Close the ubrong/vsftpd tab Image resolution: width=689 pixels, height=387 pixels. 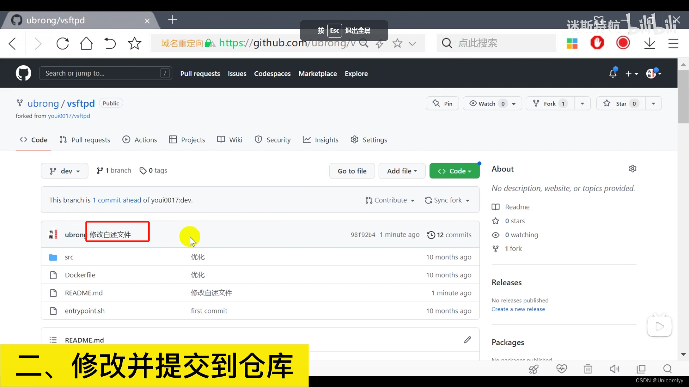tap(147, 21)
